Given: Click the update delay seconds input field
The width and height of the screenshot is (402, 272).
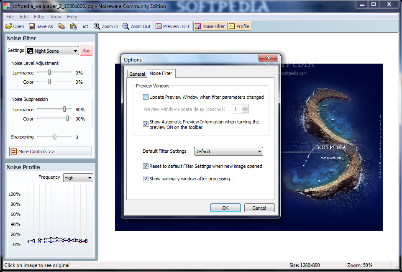Looking at the screenshot, I should 237,109.
